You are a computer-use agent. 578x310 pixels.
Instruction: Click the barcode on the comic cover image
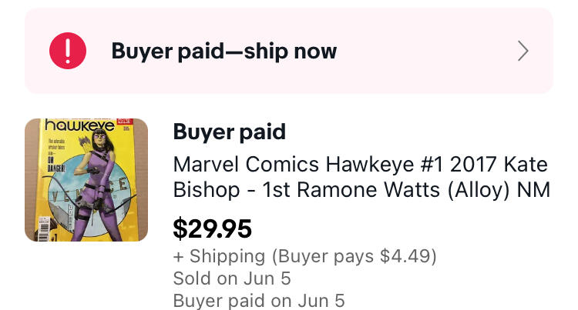click(43, 228)
